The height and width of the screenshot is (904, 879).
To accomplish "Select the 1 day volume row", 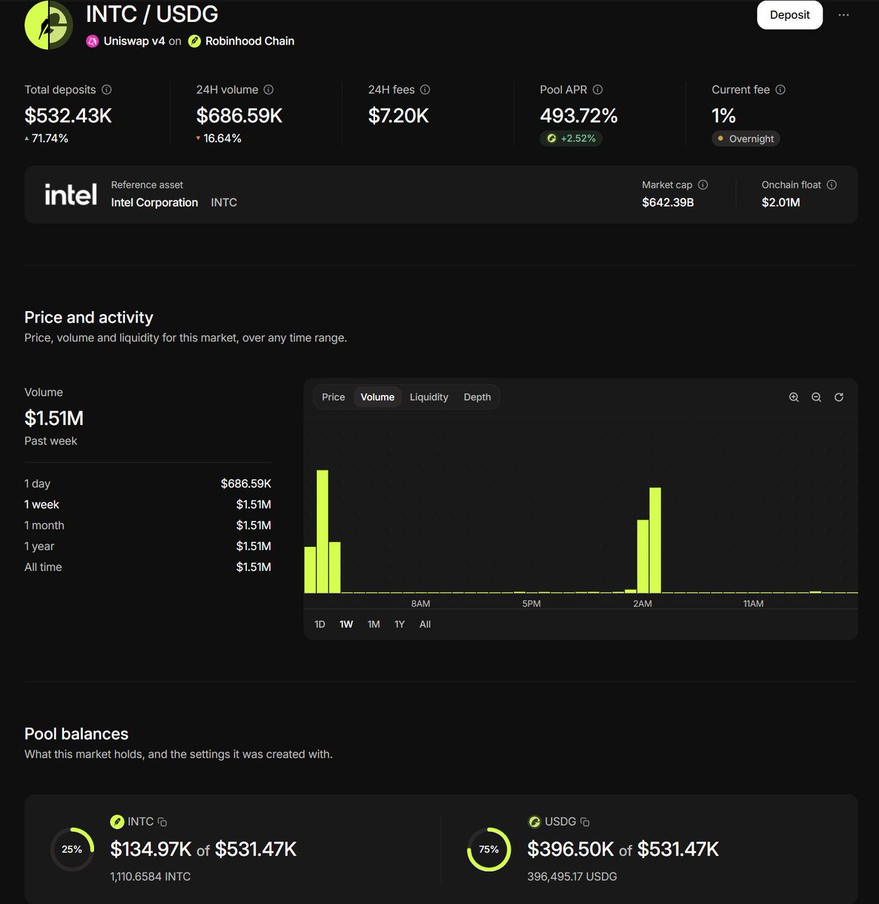I will tap(148, 484).
